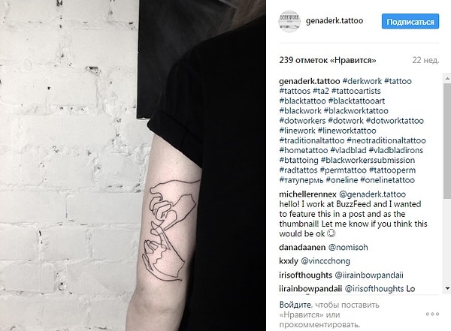Click the scrollbar down arrow in comments

(447, 288)
